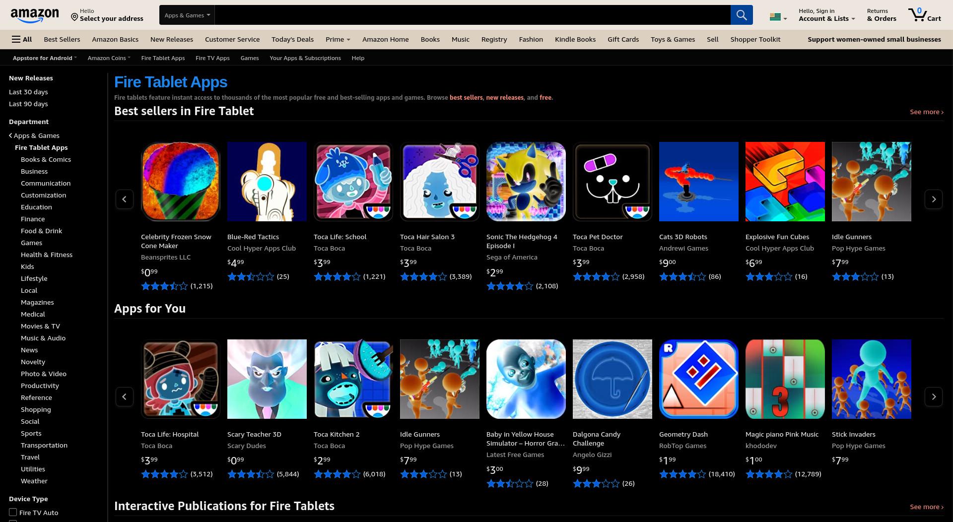Screen dimensions: 953x522
Task: Open Games in the subnav bar
Action: click(250, 58)
